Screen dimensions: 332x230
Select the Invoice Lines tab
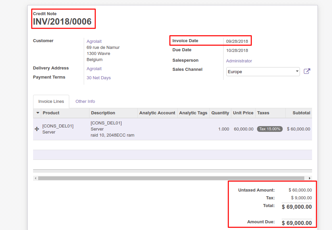click(51, 101)
